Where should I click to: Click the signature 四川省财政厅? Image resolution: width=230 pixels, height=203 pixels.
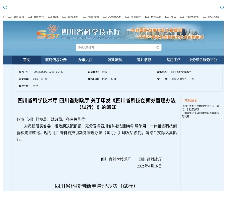pos(150,159)
